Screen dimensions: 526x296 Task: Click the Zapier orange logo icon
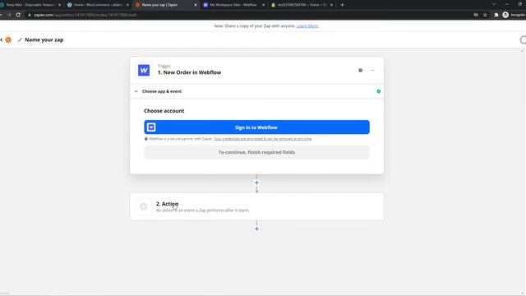coord(8,39)
